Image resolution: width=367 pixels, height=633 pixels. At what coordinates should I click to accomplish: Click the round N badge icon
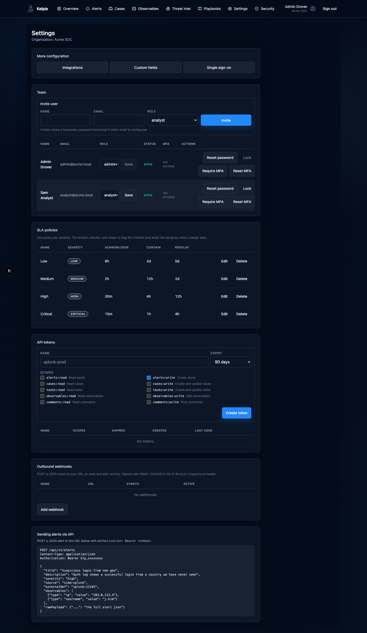pyautogui.click(x=10, y=271)
